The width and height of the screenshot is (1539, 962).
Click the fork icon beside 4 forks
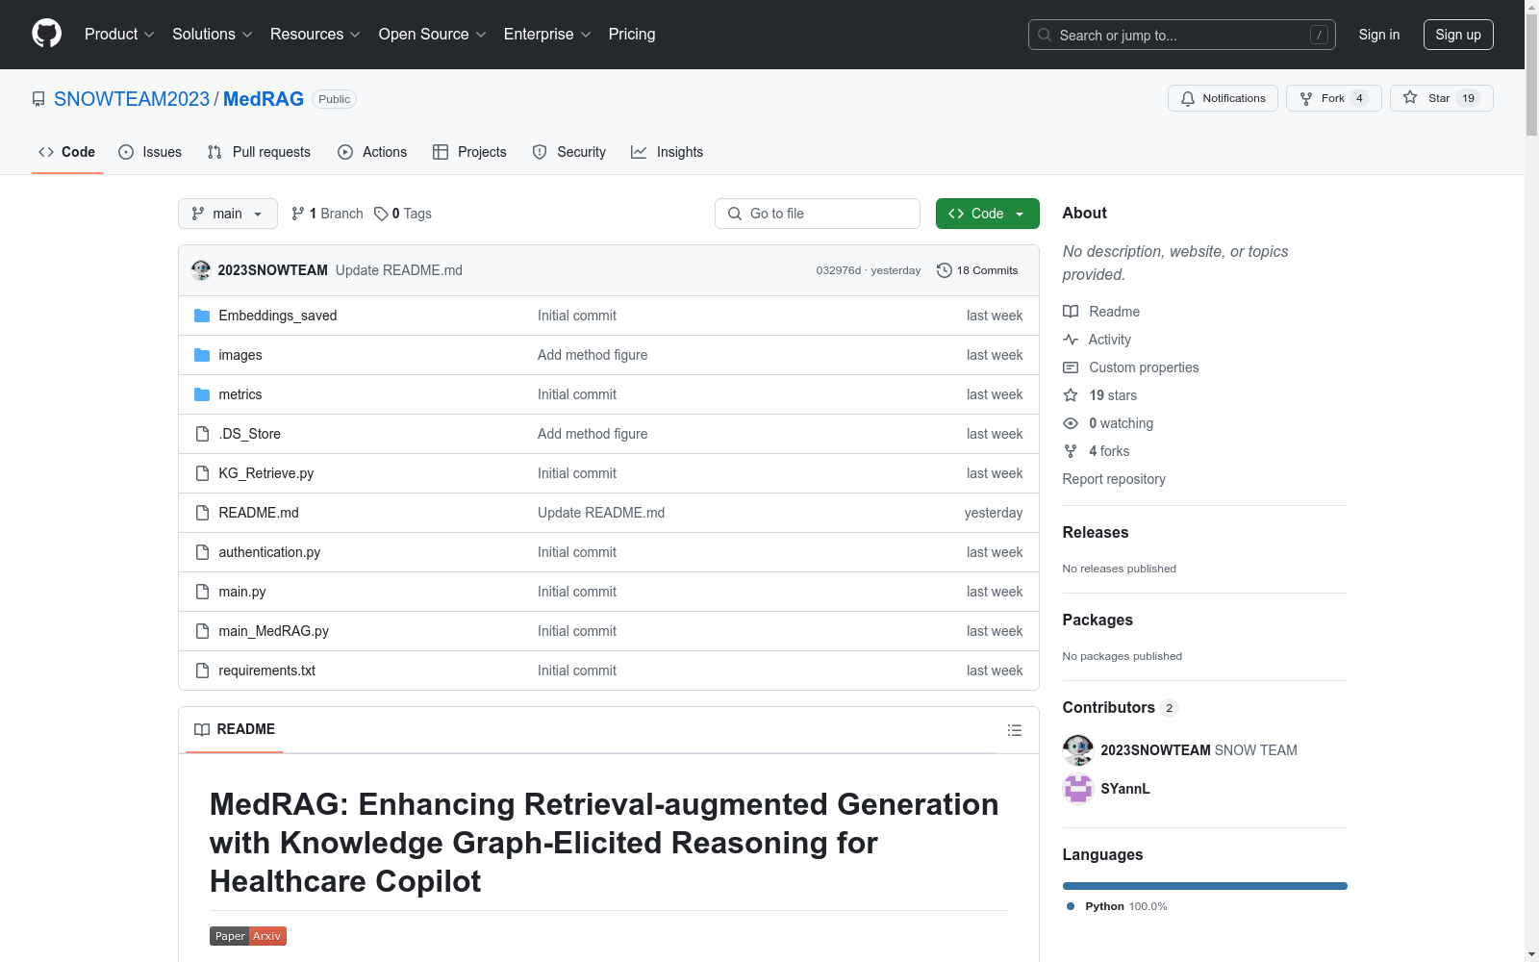[x=1071, y=451]
